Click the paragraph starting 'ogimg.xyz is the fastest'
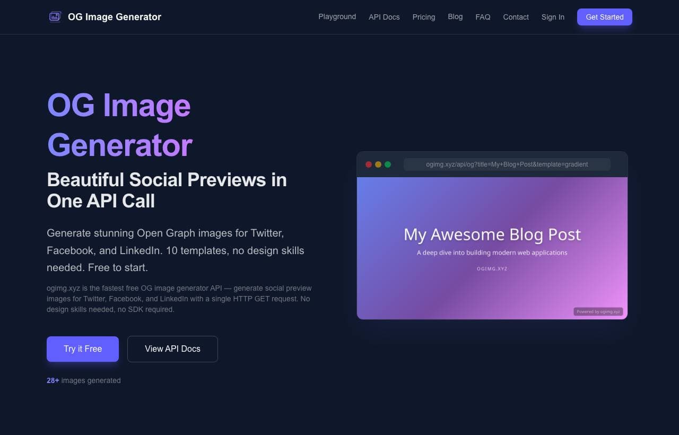The width and height of the screenshot is (679, 435). pyautogui.click(x=179, y=299)
